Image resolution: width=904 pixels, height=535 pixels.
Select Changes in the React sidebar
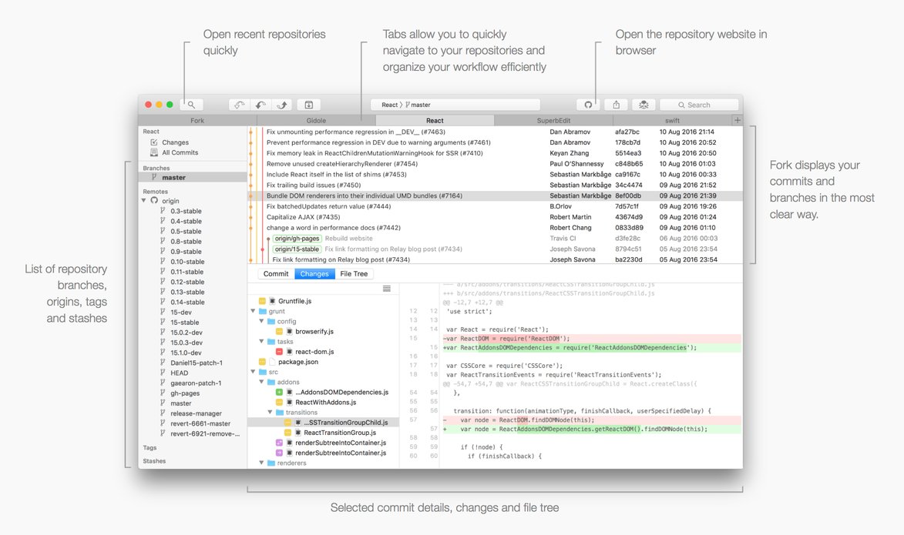tap(176, 142)
